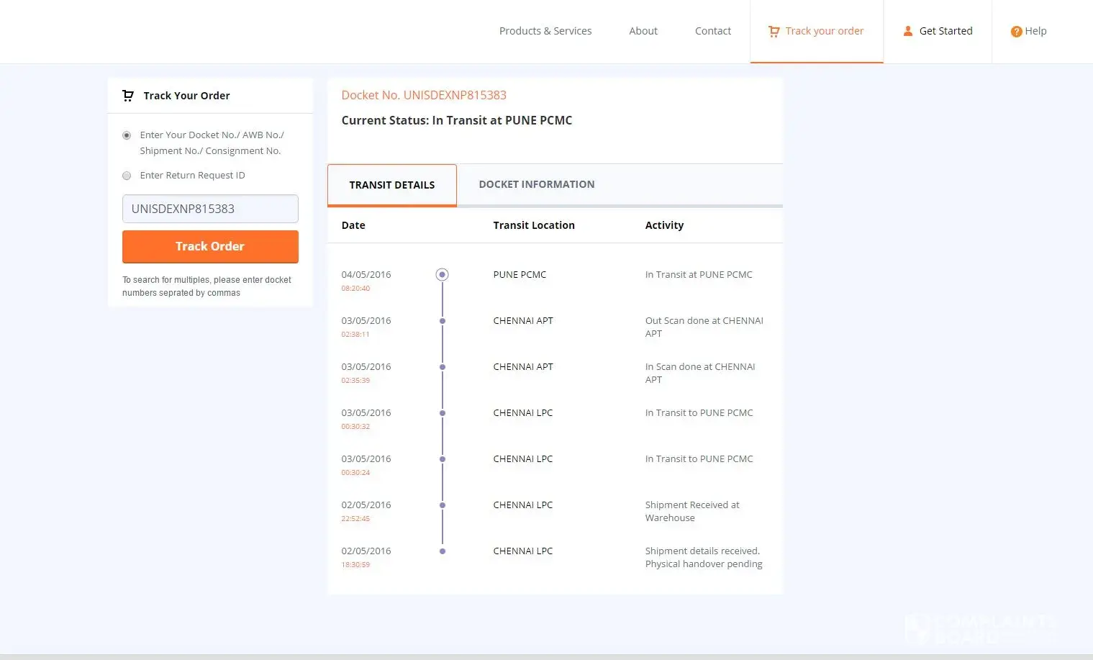Viewport: 1093px width, 660px height.
Task: Open the Contact page link
Action: pyautogui.click(x=712, y=31)
